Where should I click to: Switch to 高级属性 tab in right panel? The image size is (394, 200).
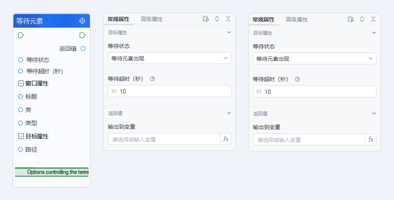(297, 19)
